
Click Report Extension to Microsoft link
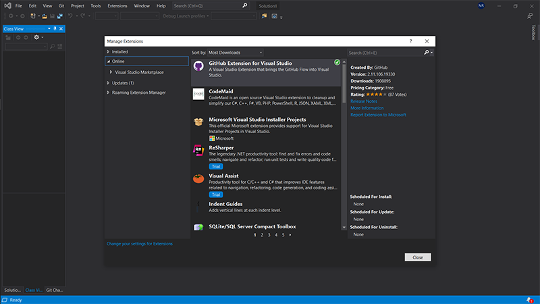tap(378, 115)
